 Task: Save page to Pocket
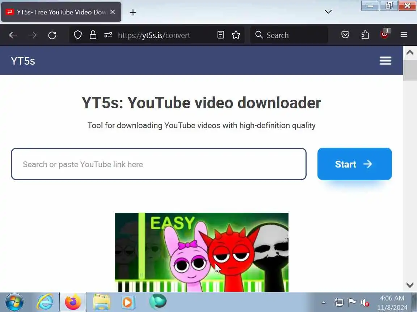pos(345,35)
